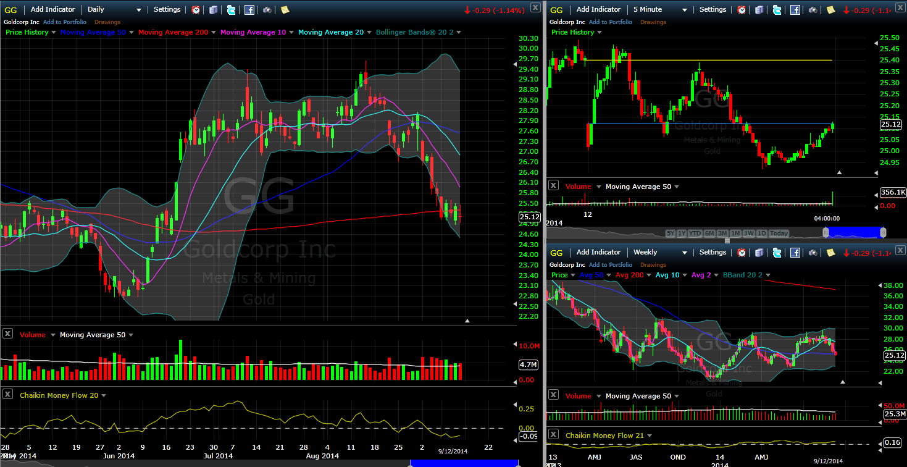Share Weekly chart on Facebook
Image resolution: width=907 pixels, height=467 pixels.
(795, 253)
